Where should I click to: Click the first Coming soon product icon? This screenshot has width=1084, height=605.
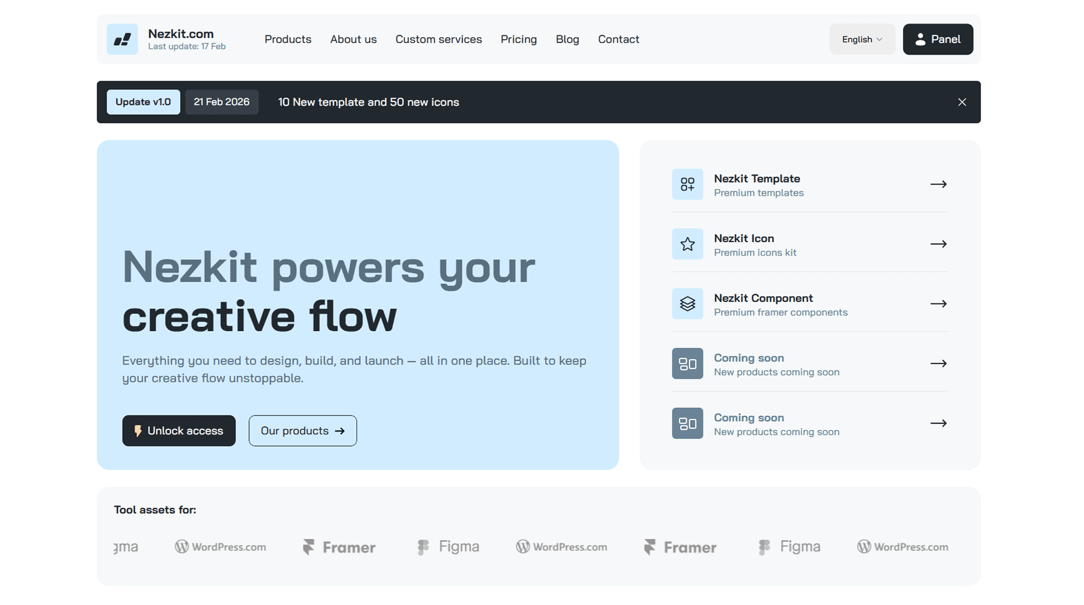point(687,363)
